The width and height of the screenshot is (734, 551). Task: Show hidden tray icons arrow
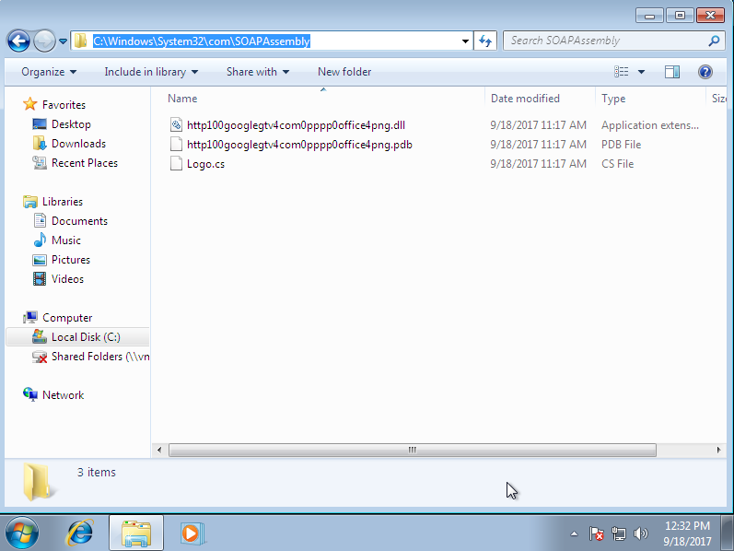click(574, 533)
